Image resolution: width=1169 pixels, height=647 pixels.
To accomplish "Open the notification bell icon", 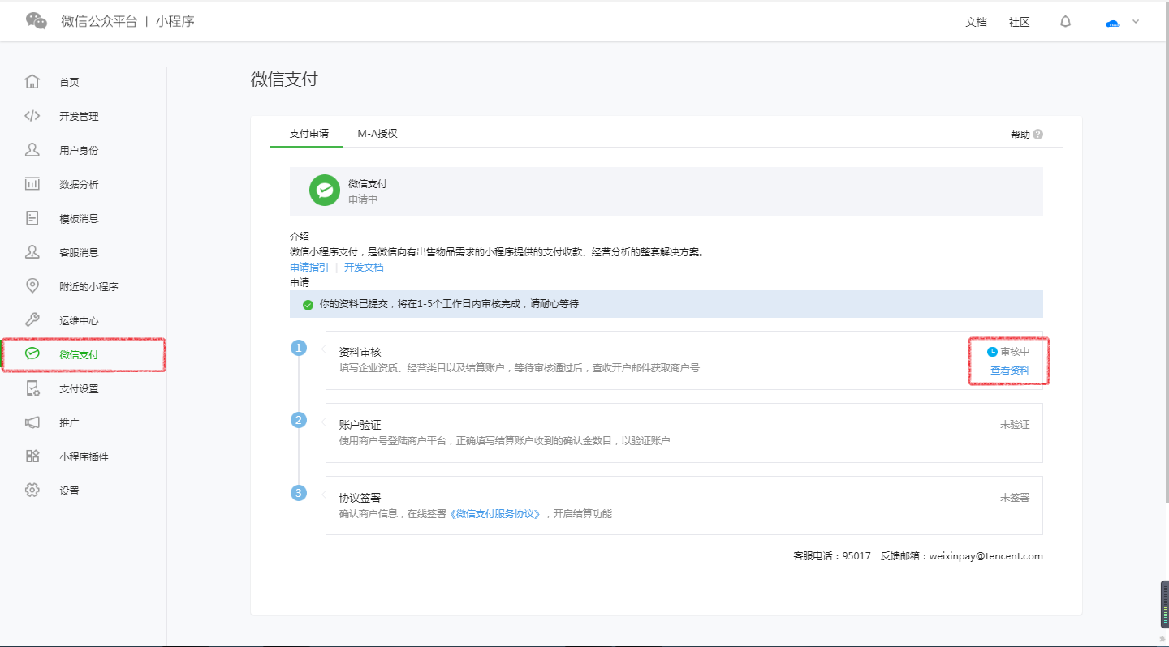I will coord(1065,22).
